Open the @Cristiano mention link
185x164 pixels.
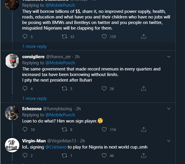[56, 147]
